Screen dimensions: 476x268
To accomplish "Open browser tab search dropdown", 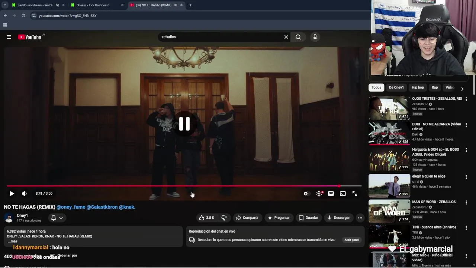I will (4, 5).
